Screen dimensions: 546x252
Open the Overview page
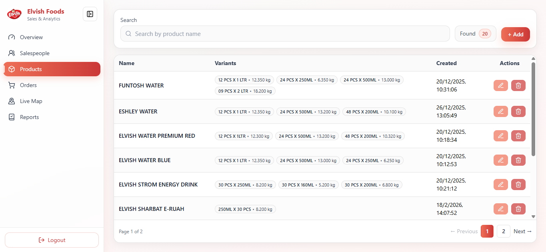[x=52, y=37]
